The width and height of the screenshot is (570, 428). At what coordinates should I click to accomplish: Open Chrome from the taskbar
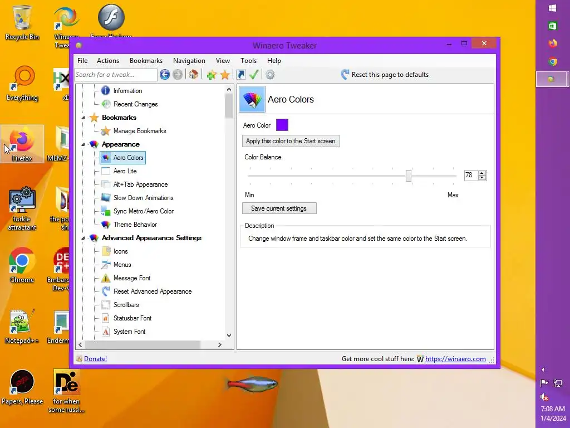pos(553,61)
